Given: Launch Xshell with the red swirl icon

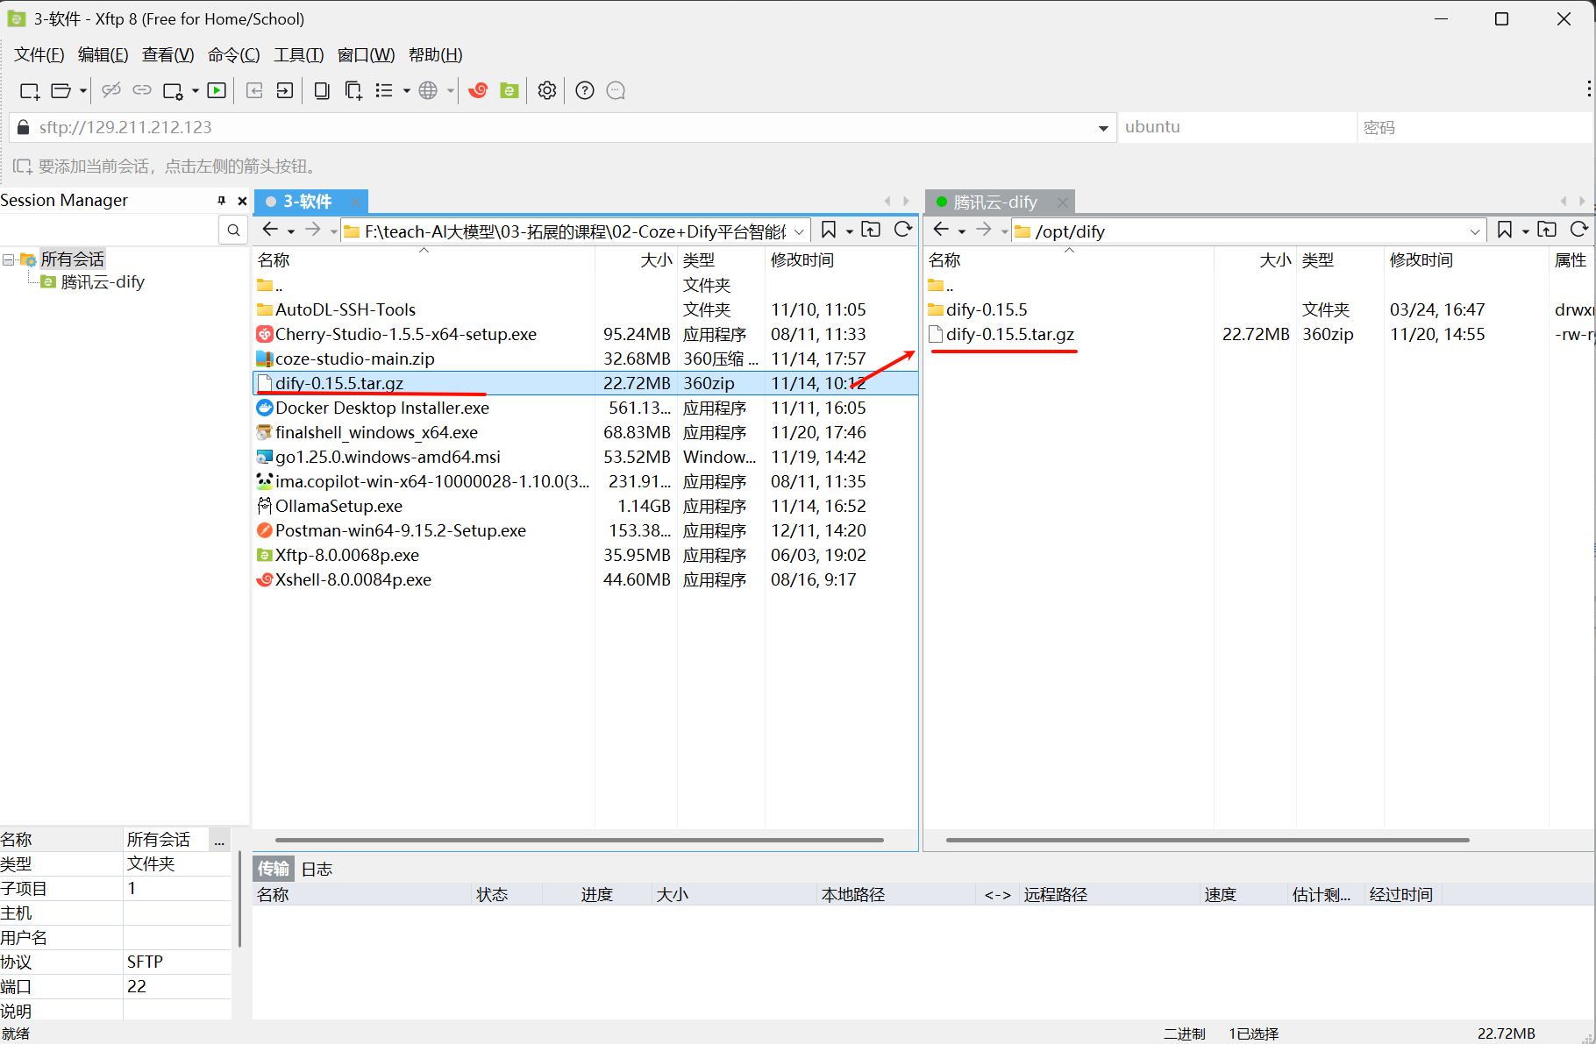Looking at the screenshot, I should 478,90.
